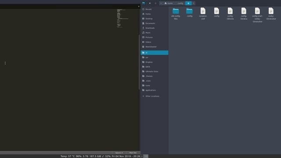Open the Wastebasket in the sidebar
The height and width of the screenshot is (158, 281).
click(154, 47)
